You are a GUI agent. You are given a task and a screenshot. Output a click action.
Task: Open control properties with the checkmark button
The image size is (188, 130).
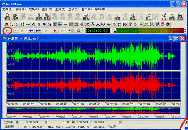(x=71, y=31)
